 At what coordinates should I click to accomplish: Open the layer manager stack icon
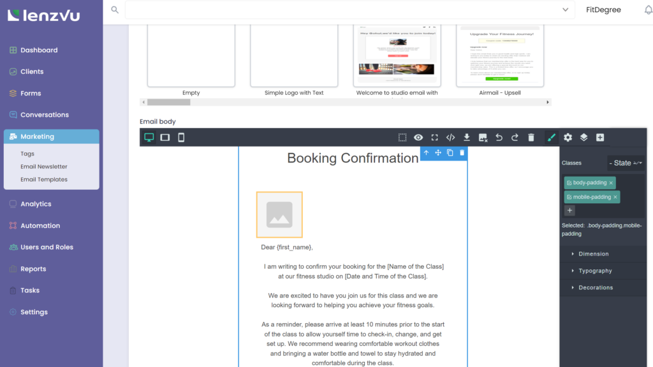point(583,138)
